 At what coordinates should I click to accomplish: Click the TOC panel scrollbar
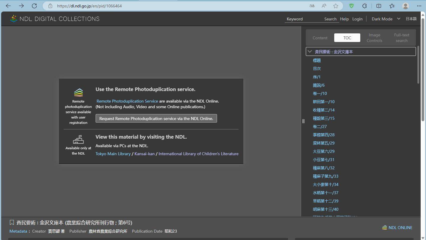[x=418, y=65]
